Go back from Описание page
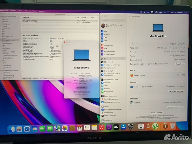The width and height of the screenshot is (192, 144). (x=130, y=16)
